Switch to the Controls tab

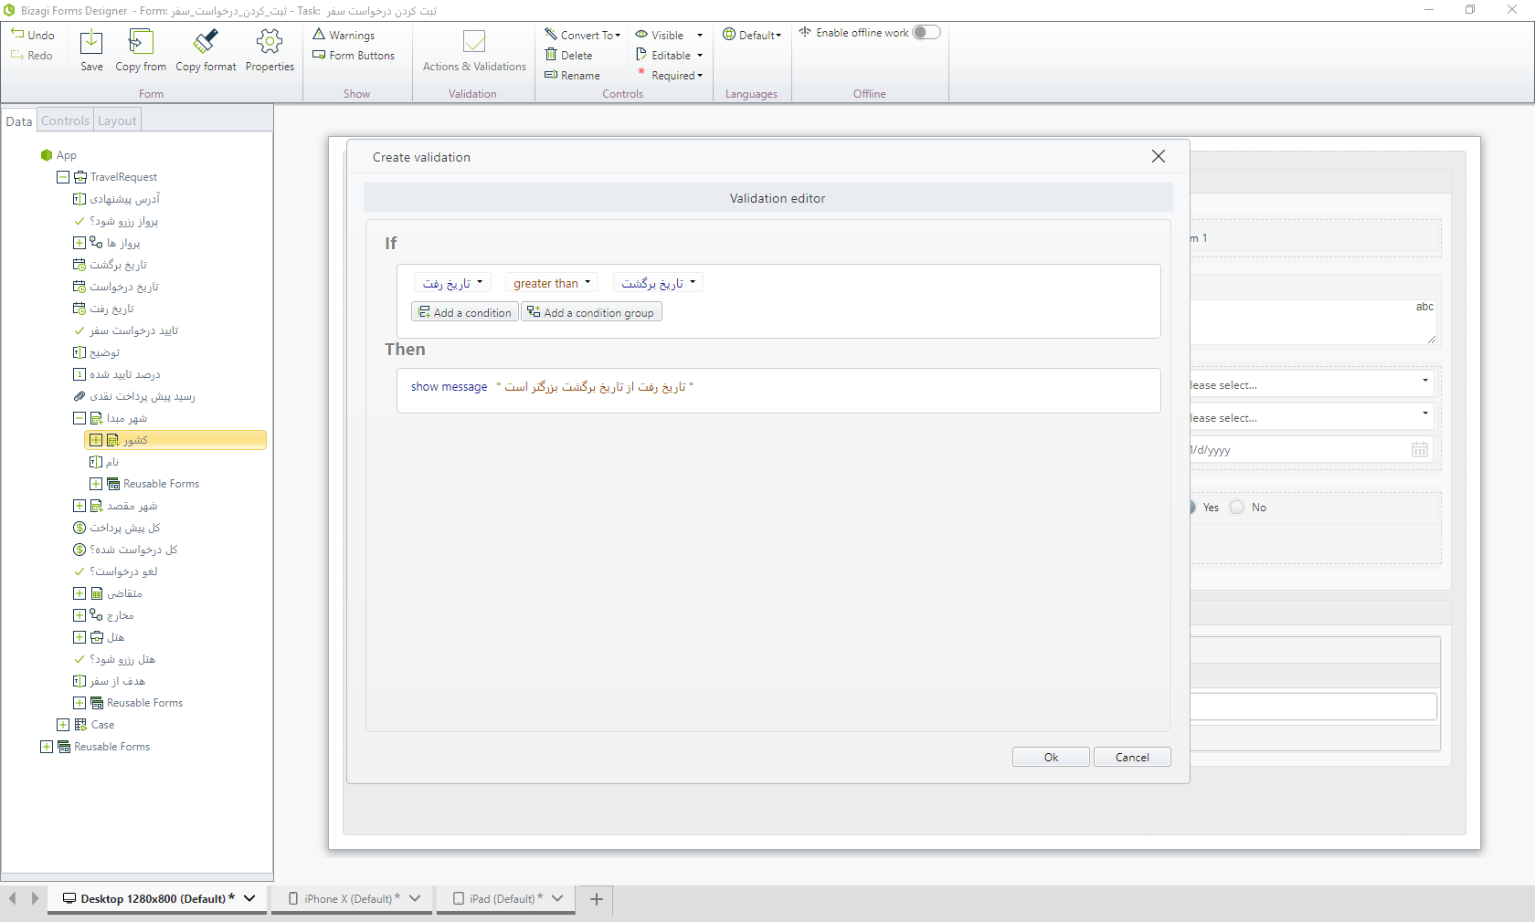coord(65,120)
